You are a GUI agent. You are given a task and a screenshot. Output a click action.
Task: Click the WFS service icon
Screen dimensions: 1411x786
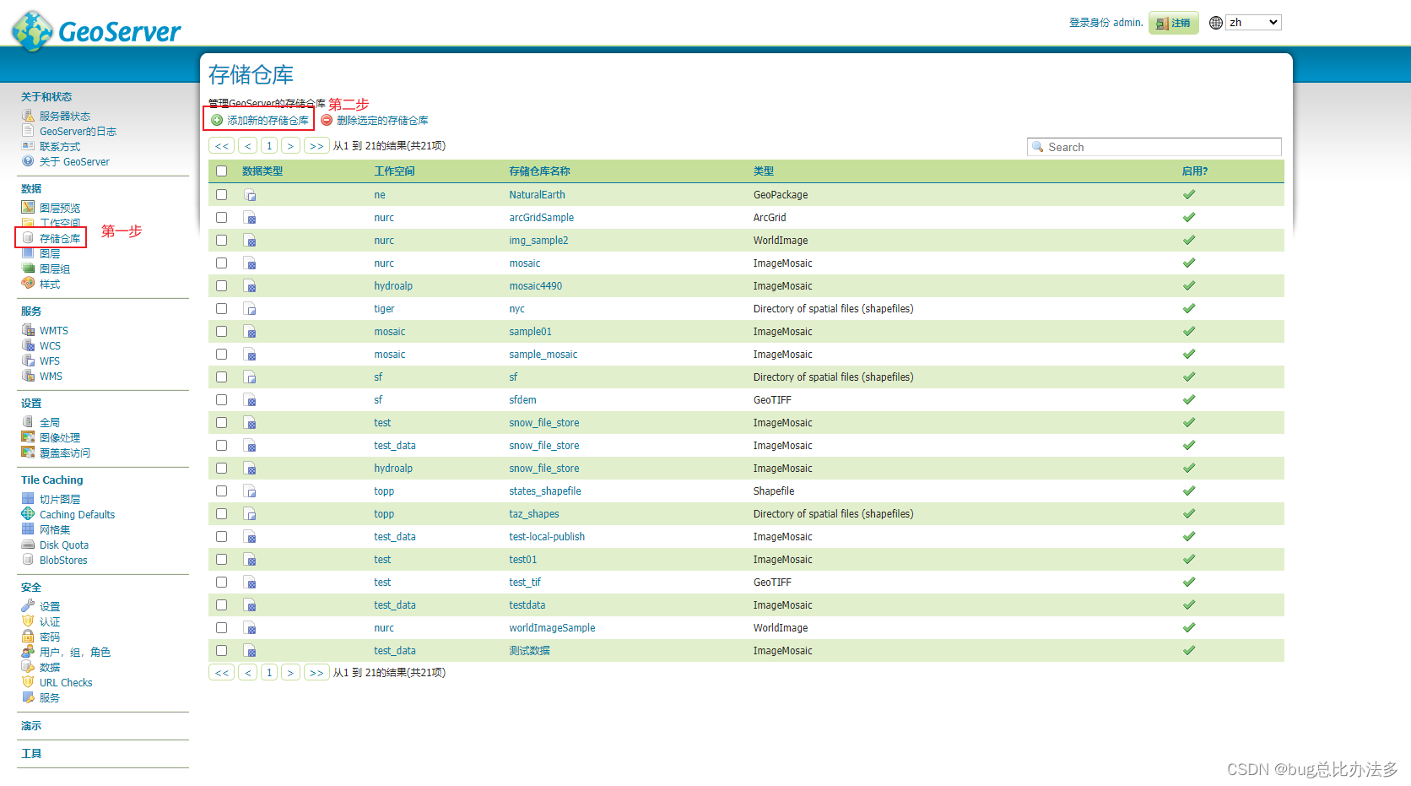[28, 360]
